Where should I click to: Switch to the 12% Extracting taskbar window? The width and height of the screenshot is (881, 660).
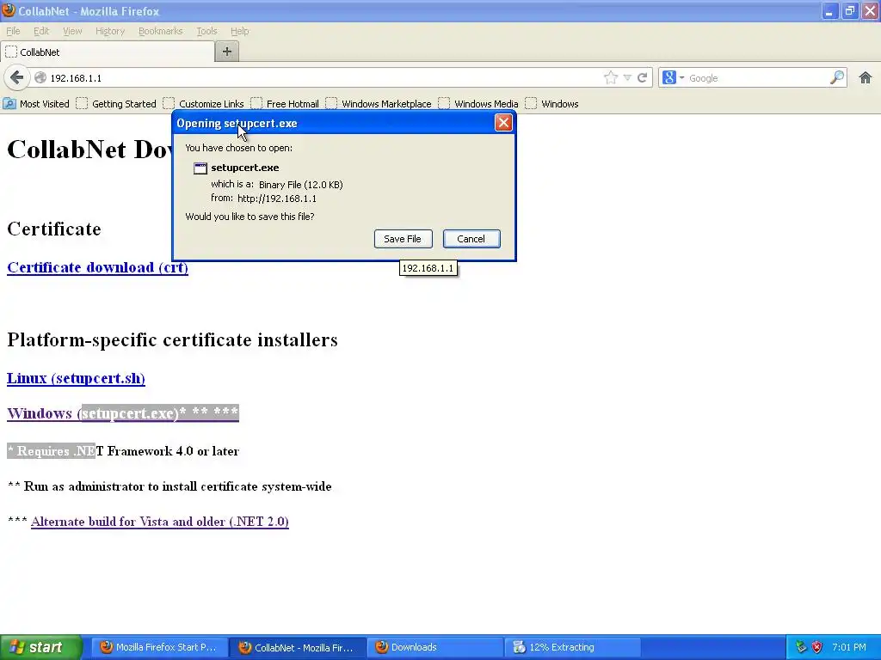click(573, 647)
